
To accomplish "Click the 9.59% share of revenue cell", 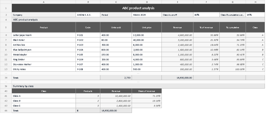I will pyautogui.click(x=147, y=105).
